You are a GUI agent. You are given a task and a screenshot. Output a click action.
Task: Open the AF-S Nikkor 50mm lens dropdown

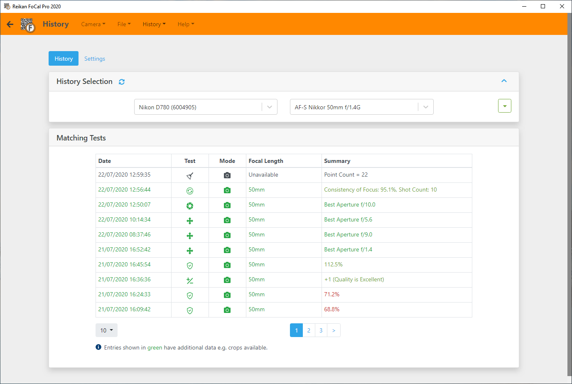[362, 107]
